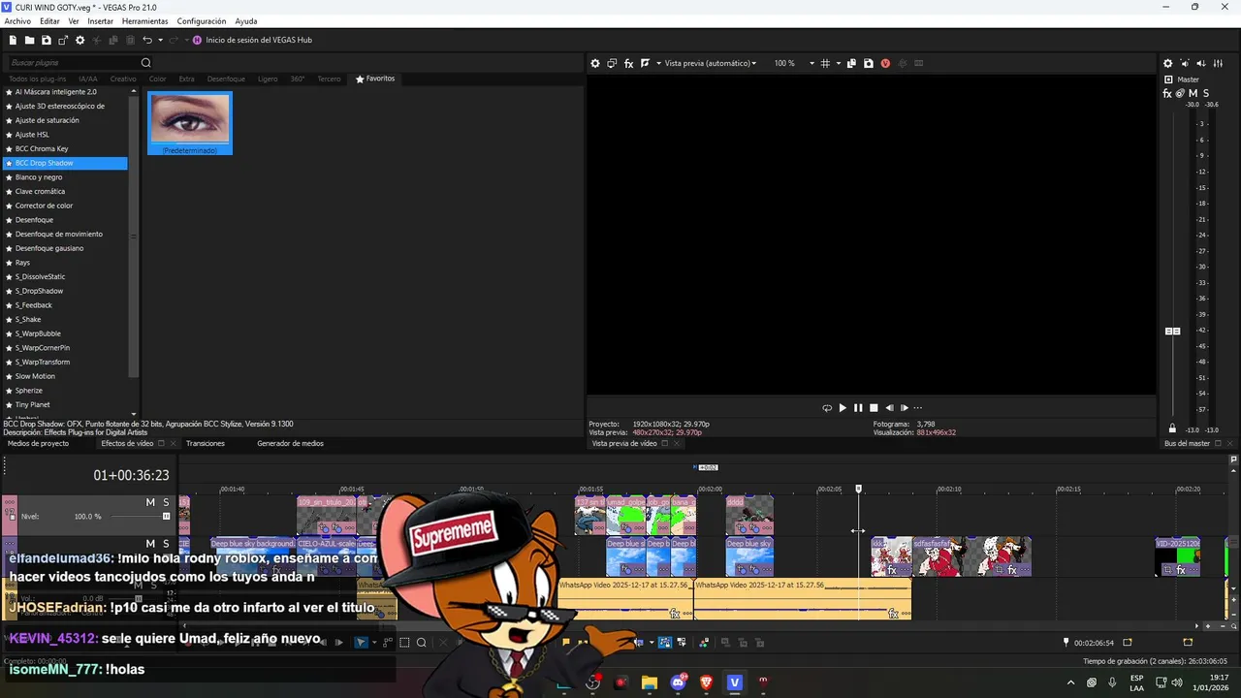Mute first video track with M button
This screenshot has width=1241, height=698.
point(150,502)
